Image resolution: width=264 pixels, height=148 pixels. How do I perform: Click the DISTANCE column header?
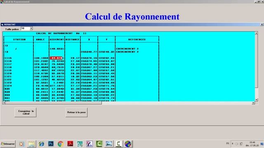click(73, 39)
